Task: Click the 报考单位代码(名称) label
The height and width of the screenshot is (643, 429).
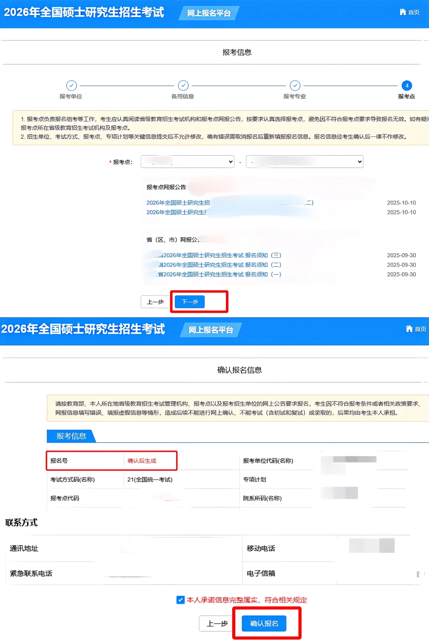Action: (x=268, y=461)
